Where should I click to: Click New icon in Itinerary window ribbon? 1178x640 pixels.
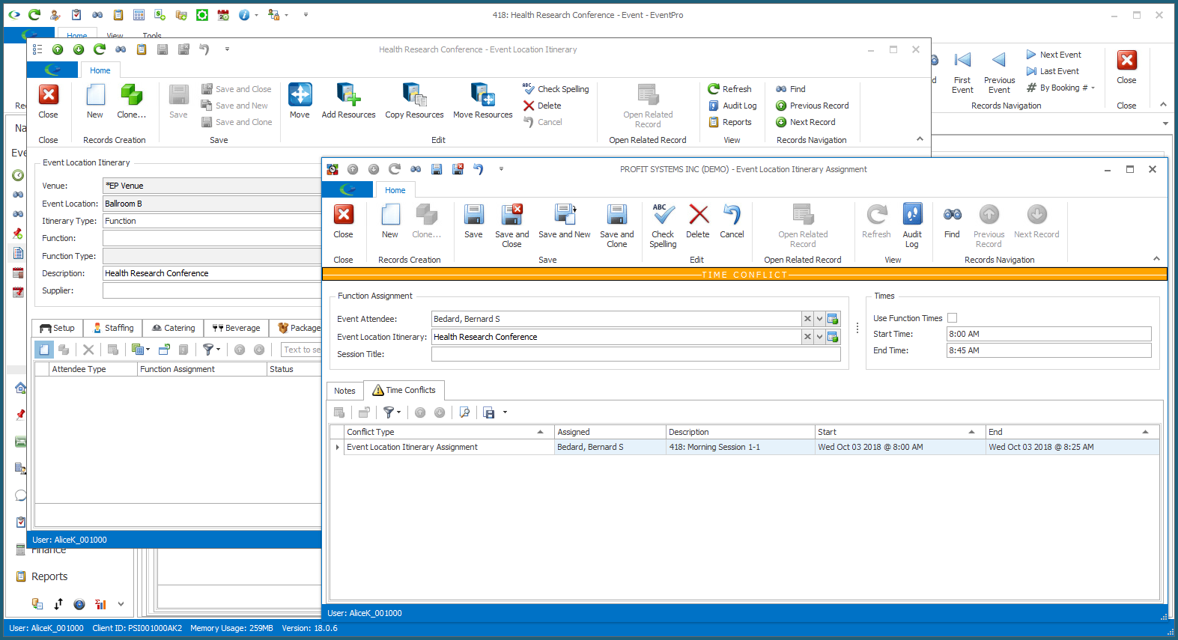(95, 101)
